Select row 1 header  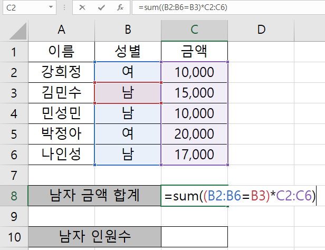tap(14, 52)
